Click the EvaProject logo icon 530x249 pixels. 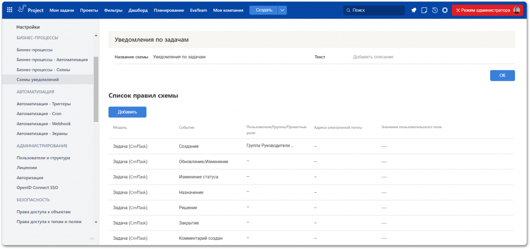pos(21,9)
